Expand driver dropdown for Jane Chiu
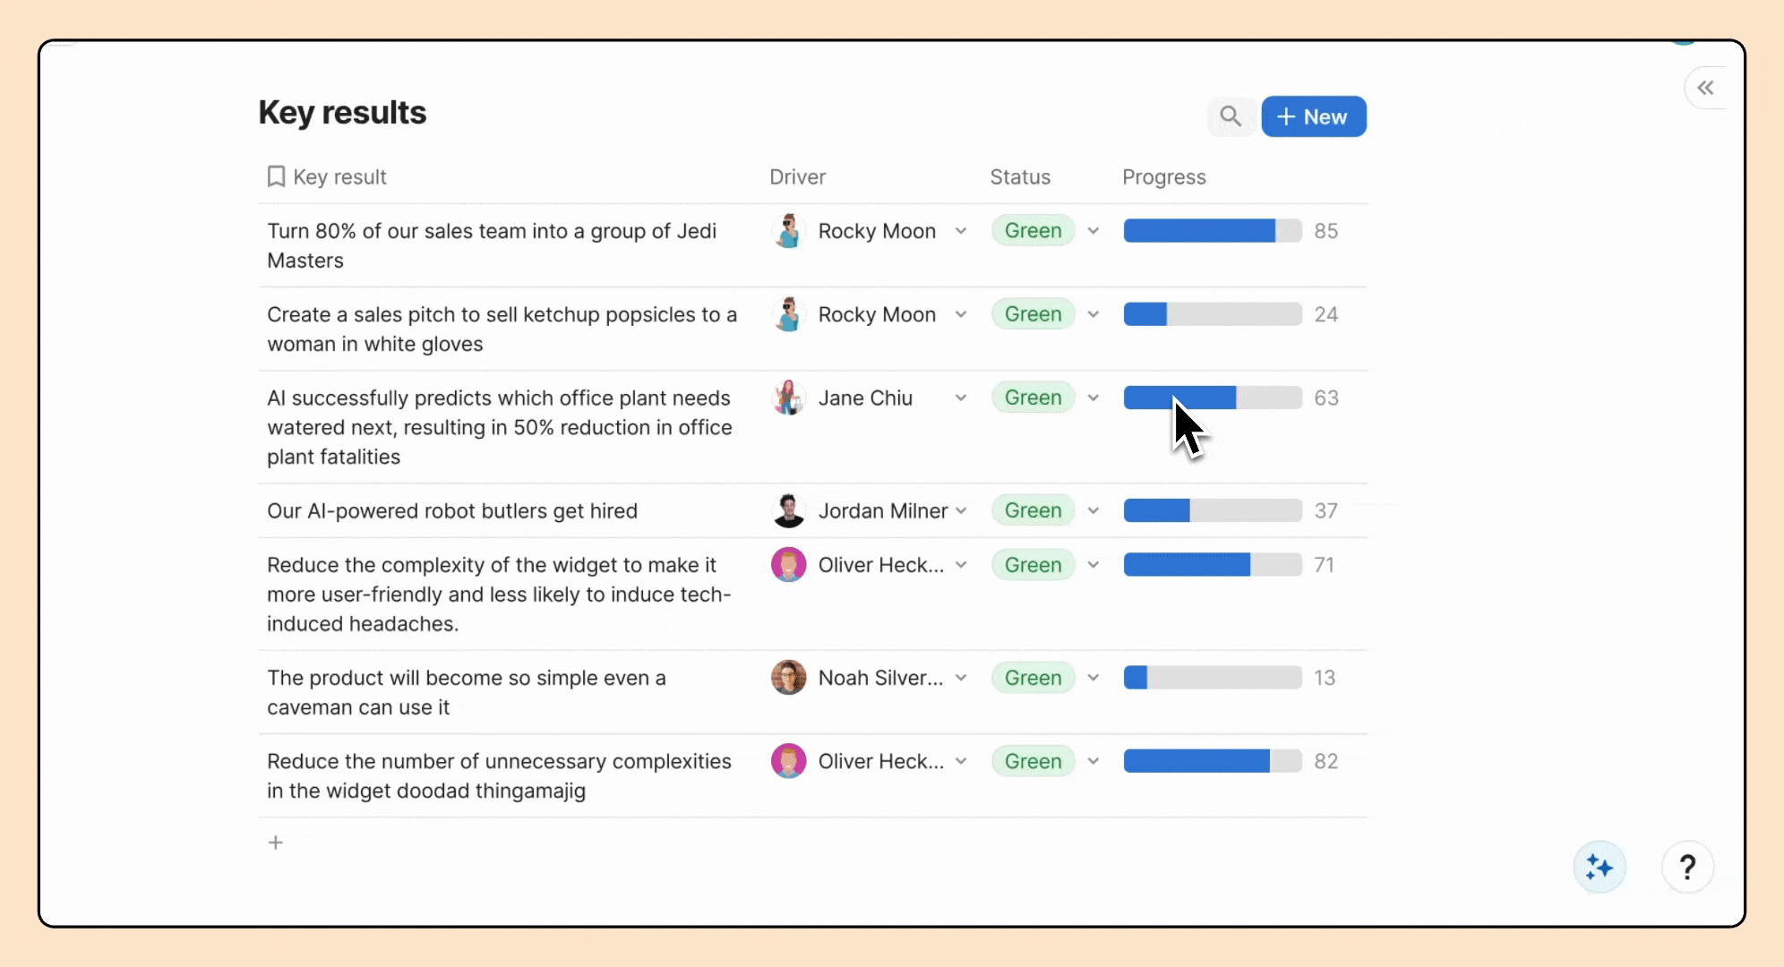The image size is (1784, 967). (x=961, y=398)
